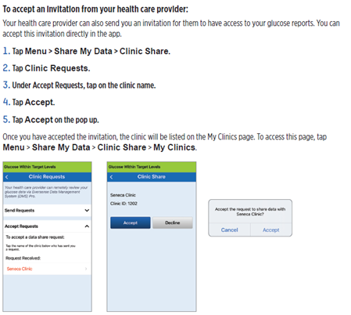Click the Clinic ID: 1202 text
351x315 pixels.
point(124,204)
